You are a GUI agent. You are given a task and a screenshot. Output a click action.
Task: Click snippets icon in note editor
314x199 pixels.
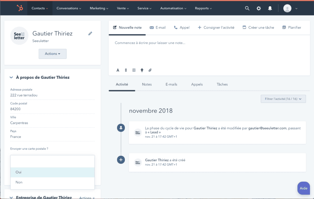tap(134, 70)
